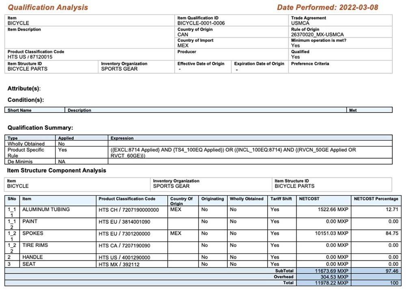
Task: Select the SEAT component row
Action: point(29,264)
